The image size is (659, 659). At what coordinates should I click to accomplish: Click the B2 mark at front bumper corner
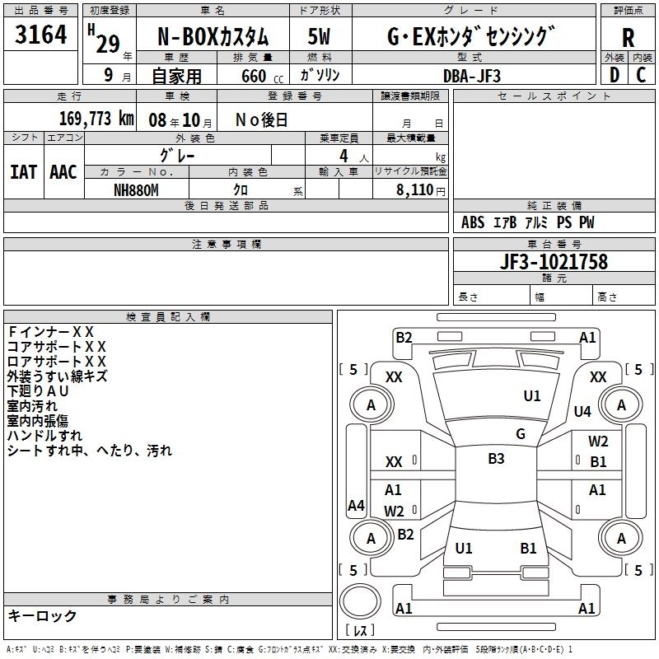404,338
